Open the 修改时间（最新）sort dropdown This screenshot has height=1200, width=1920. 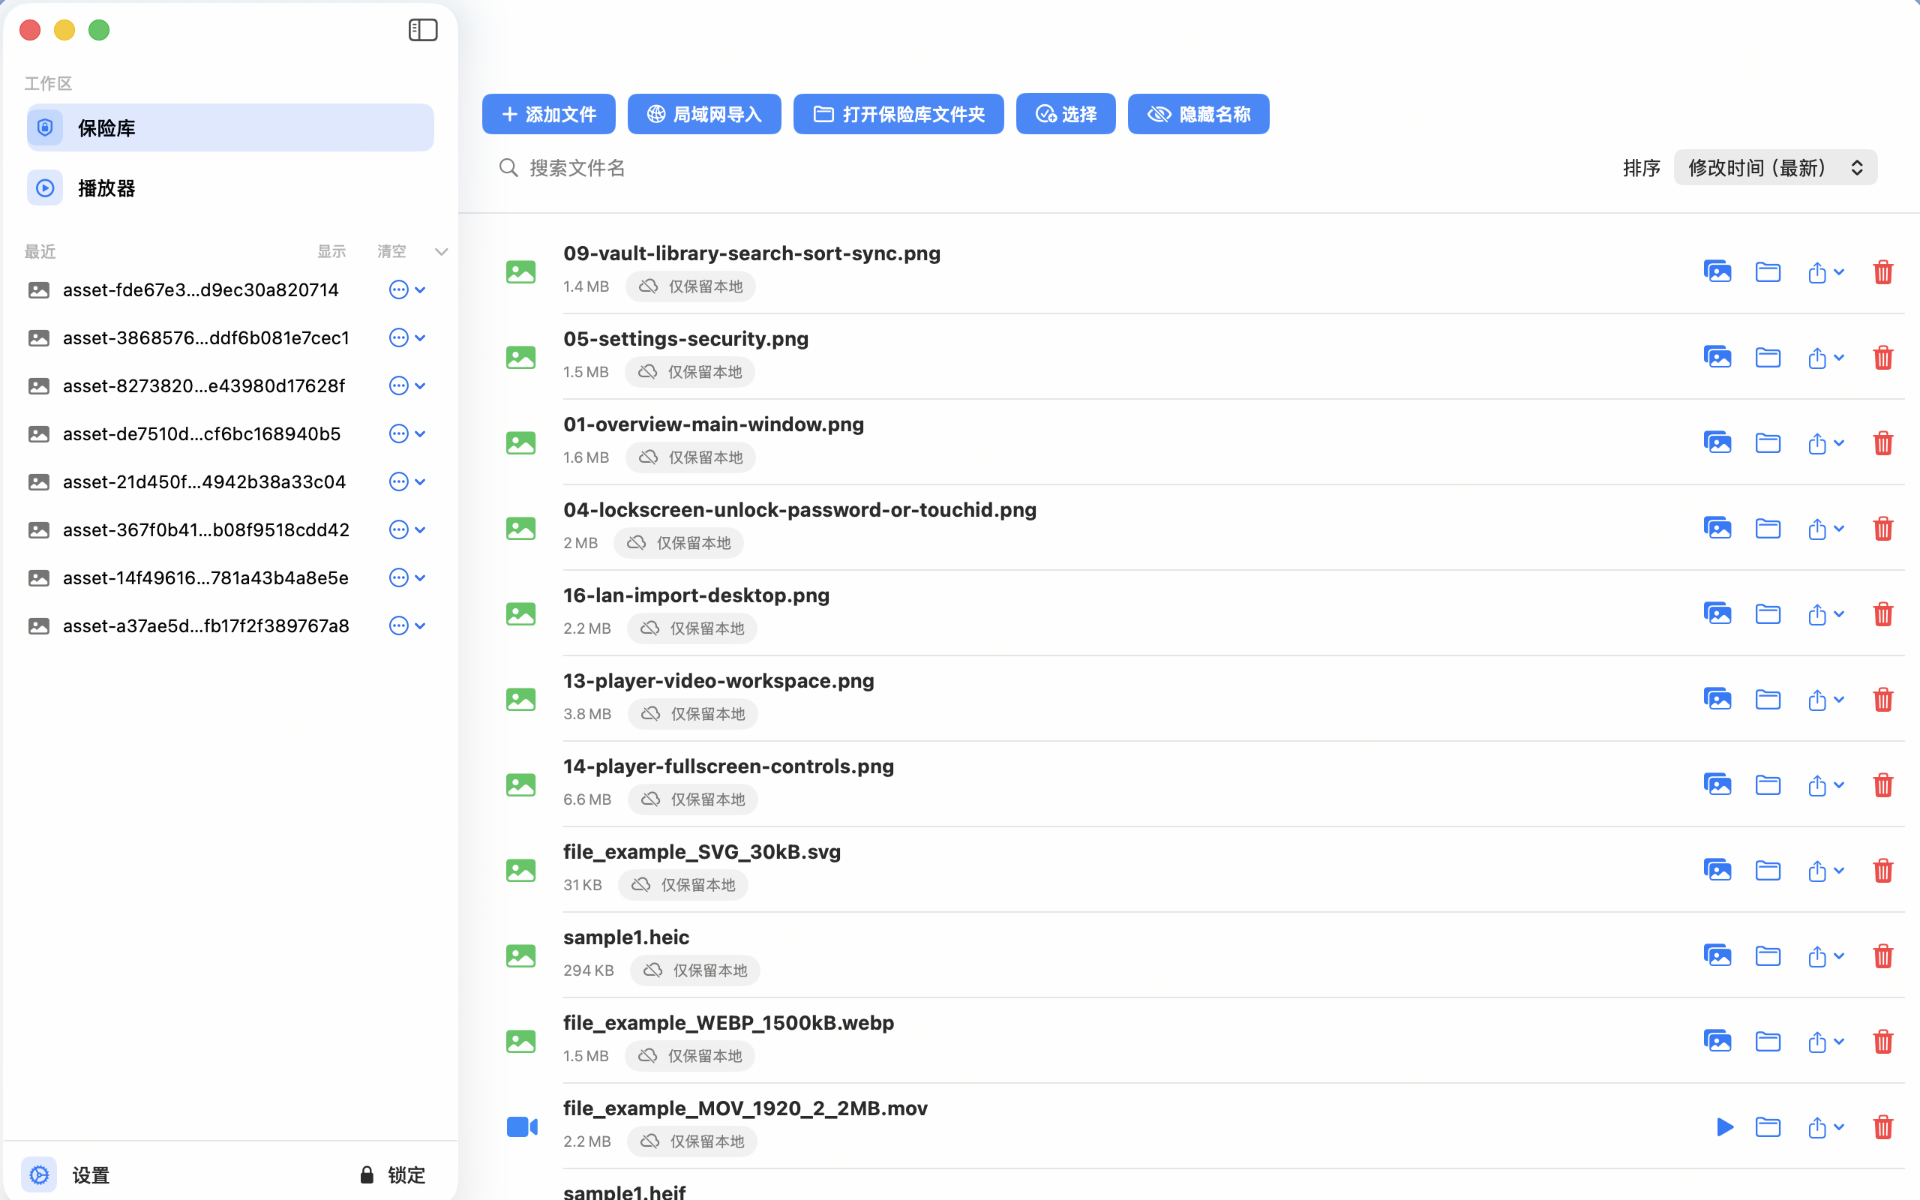[1774, 167]
